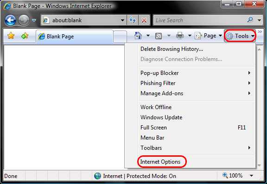Click the red Stop loading icon

pos(144,20)
